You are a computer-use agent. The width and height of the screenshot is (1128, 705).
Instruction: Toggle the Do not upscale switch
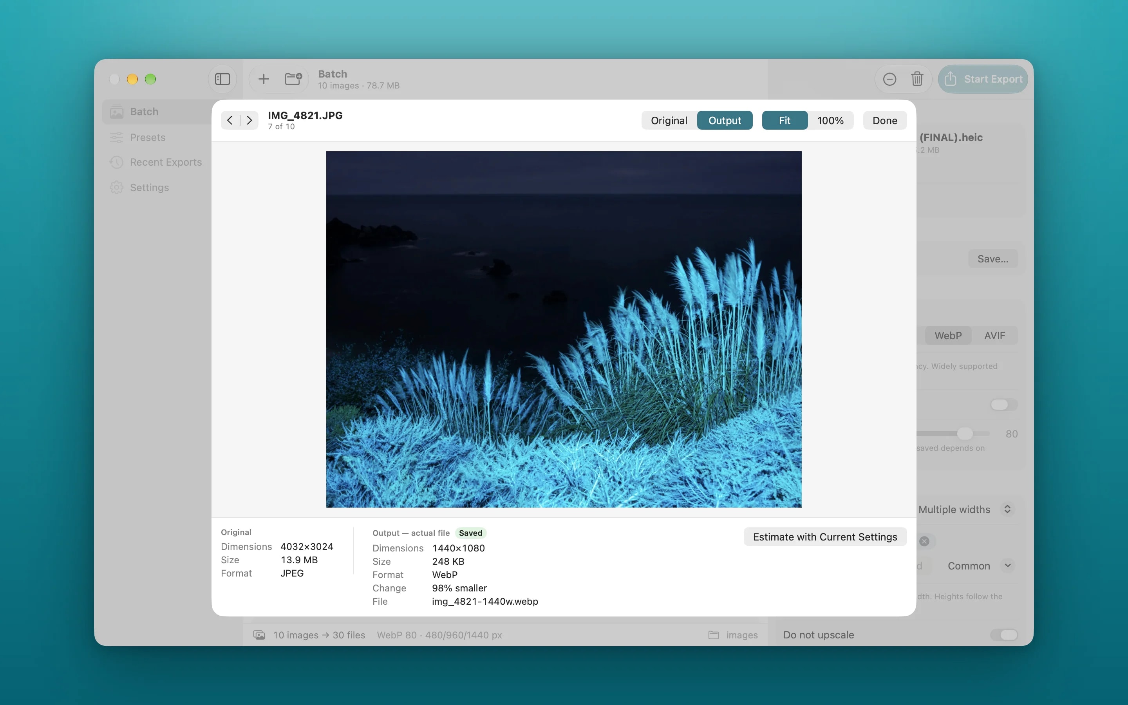point(1003,635)
